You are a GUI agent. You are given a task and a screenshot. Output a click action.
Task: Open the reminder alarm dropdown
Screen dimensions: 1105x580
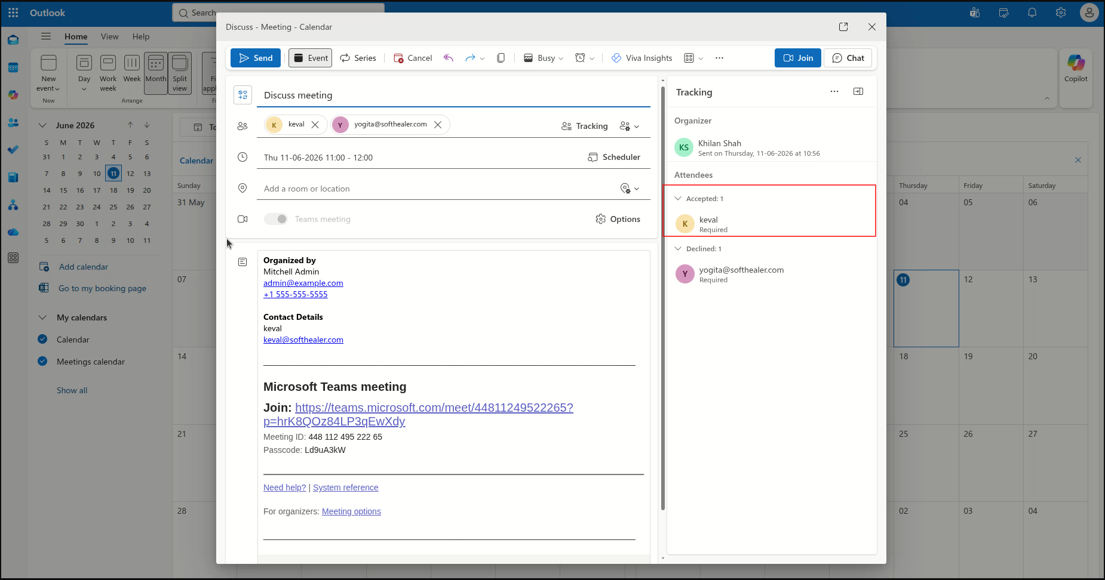[x=585, y=58]
